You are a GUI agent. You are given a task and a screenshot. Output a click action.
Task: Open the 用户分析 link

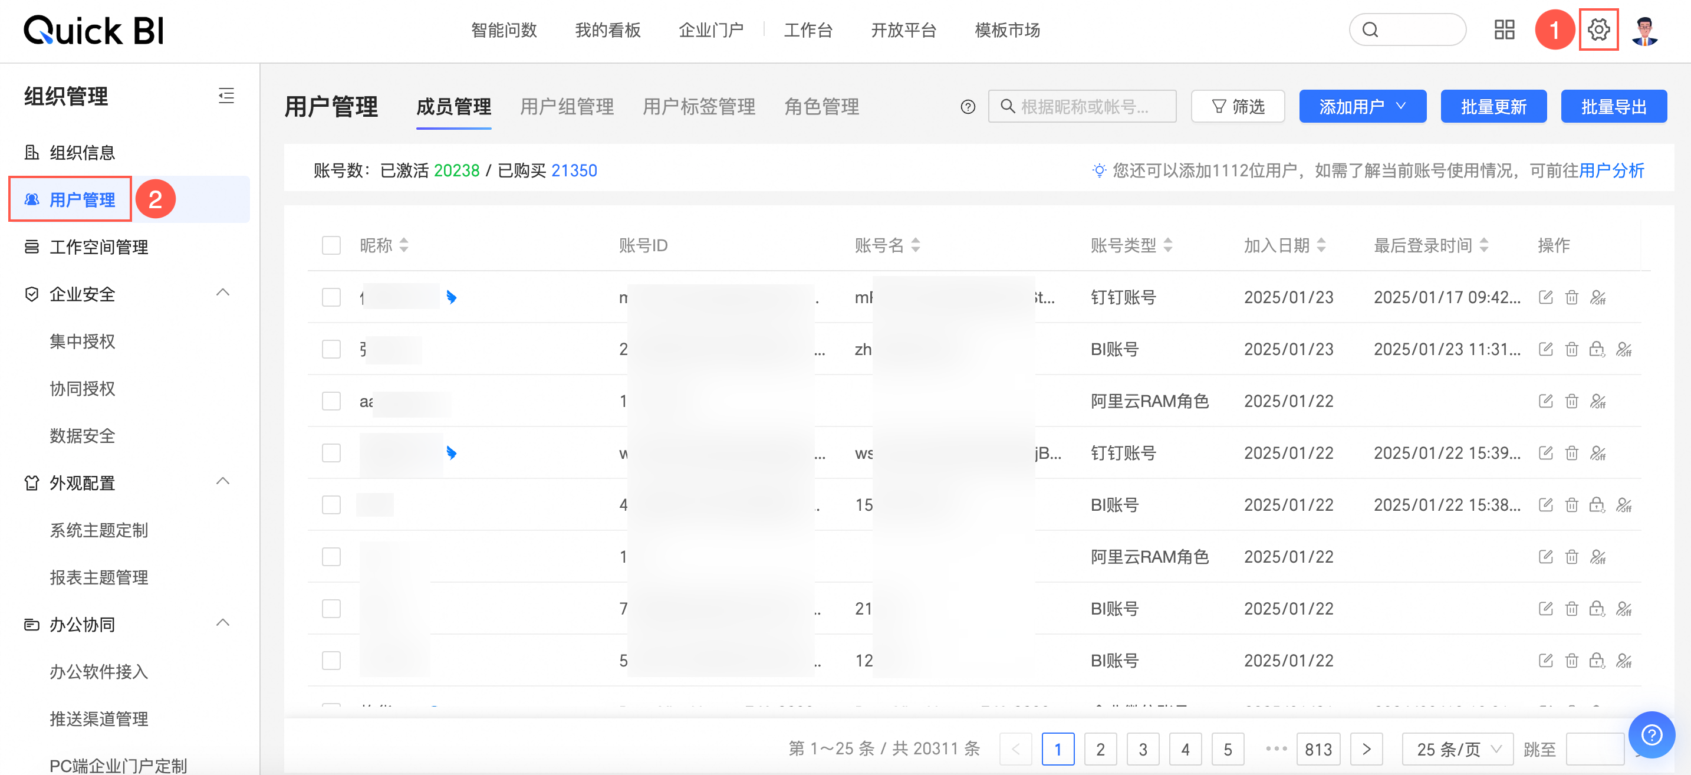[x=1611, y=171]
